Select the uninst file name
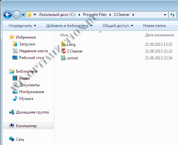 (73, 58)
